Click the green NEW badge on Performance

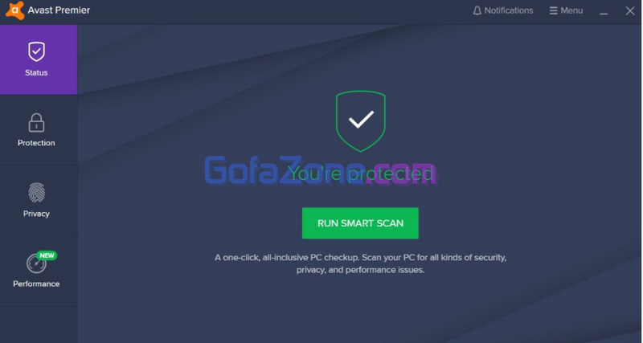coord(47,255)
